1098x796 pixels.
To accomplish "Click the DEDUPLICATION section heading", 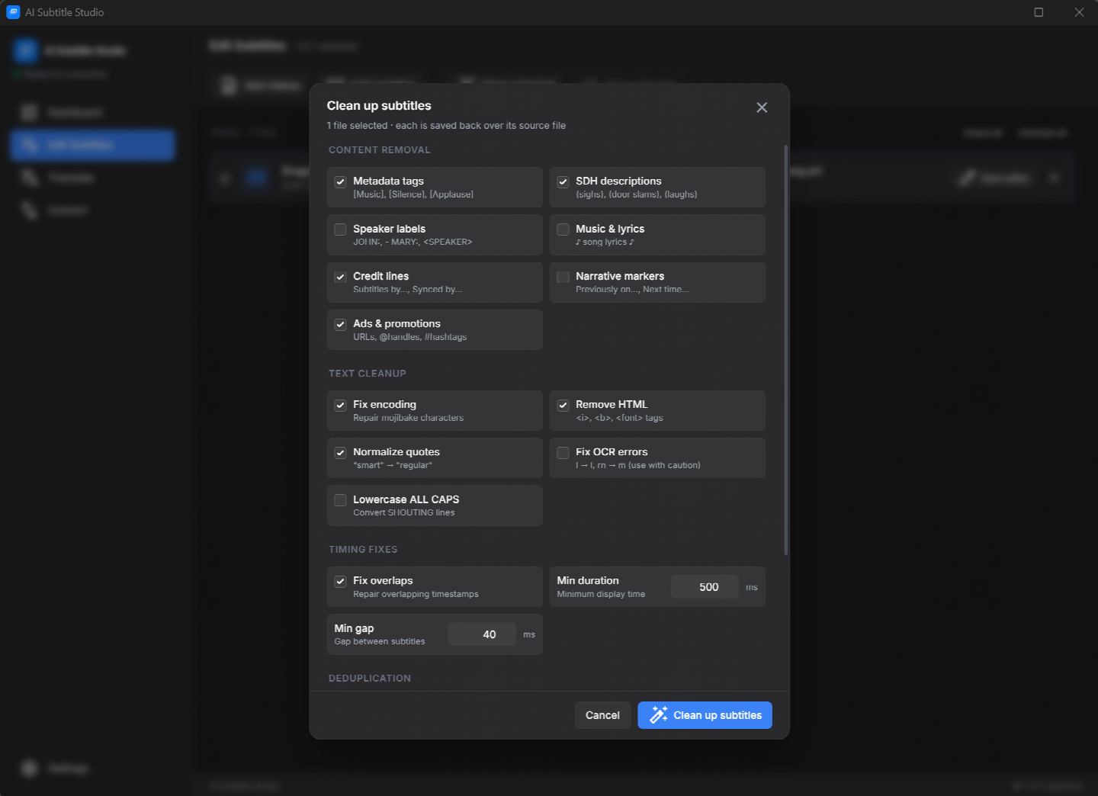I will click(x=370, y=679).
